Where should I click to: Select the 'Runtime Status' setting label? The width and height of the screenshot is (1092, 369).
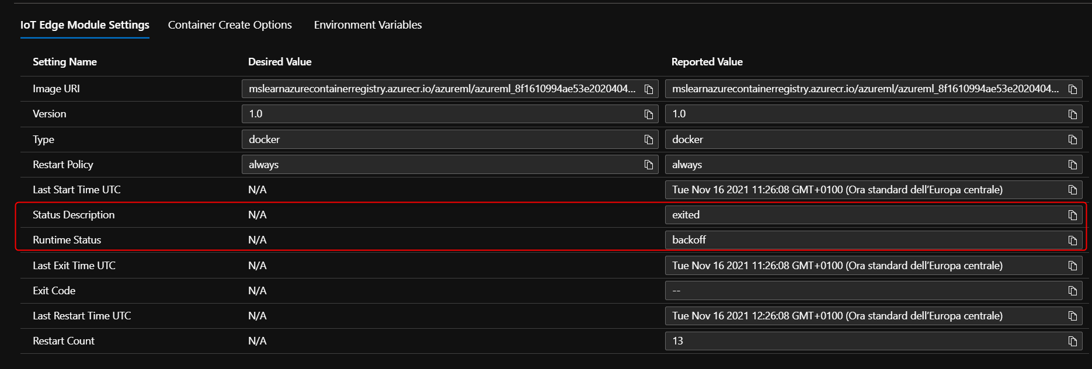tap(67, 240)
